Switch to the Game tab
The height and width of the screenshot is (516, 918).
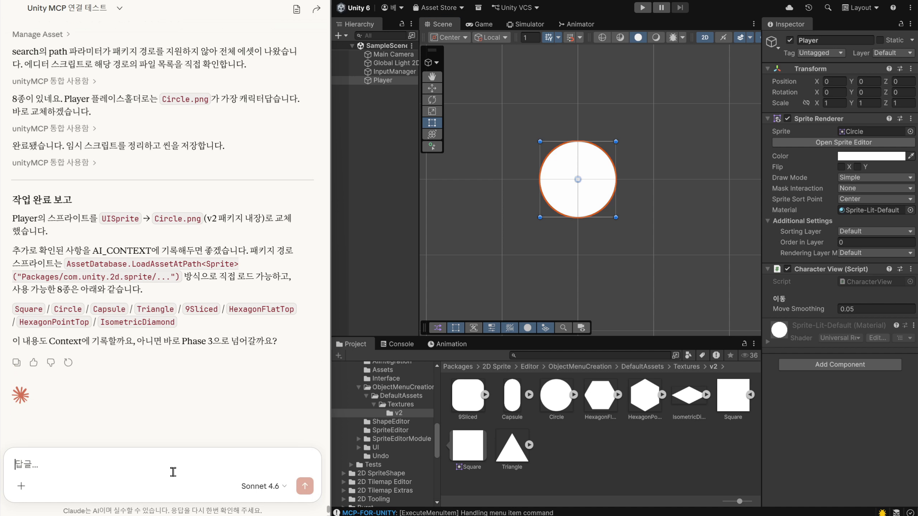point(479,24)
